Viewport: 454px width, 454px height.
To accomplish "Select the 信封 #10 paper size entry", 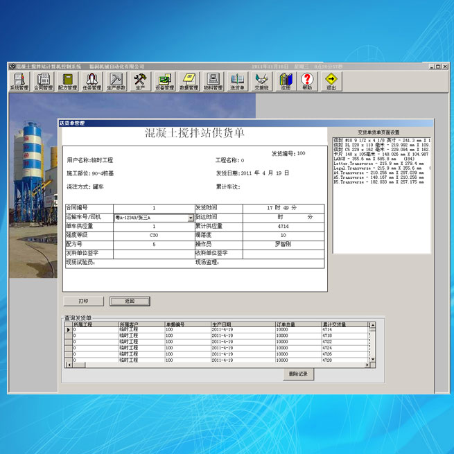I will (x=382, y=141).
